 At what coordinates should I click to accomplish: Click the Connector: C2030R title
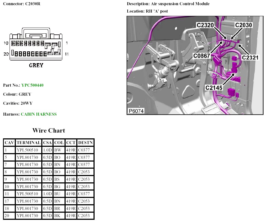20,4
